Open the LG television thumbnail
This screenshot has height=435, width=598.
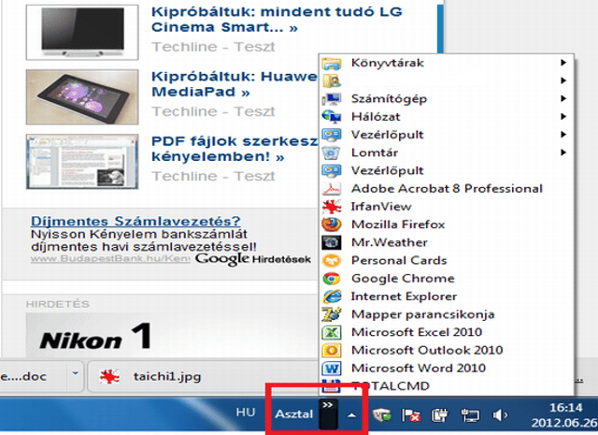click(x=82, y=33)
